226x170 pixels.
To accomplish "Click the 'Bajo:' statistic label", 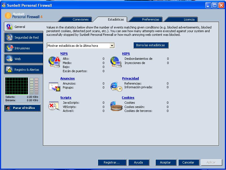I will pyautogui.click(x=66, y=67).
